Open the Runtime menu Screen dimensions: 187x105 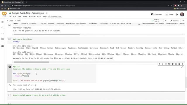click(32, 17)
